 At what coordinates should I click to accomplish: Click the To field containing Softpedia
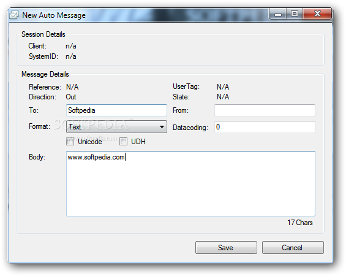point(116,110)
